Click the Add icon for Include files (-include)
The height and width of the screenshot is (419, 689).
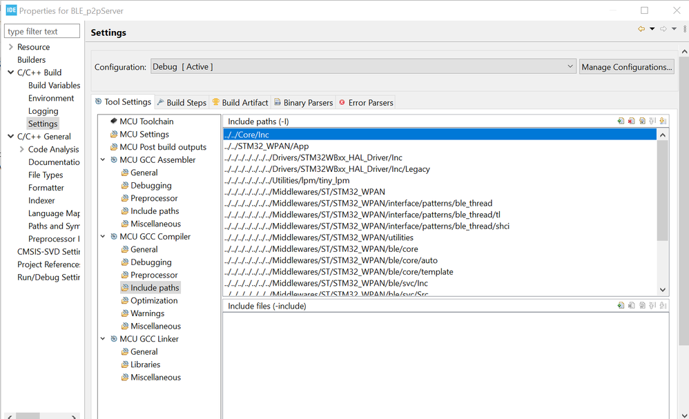click(x=621, y=305)
